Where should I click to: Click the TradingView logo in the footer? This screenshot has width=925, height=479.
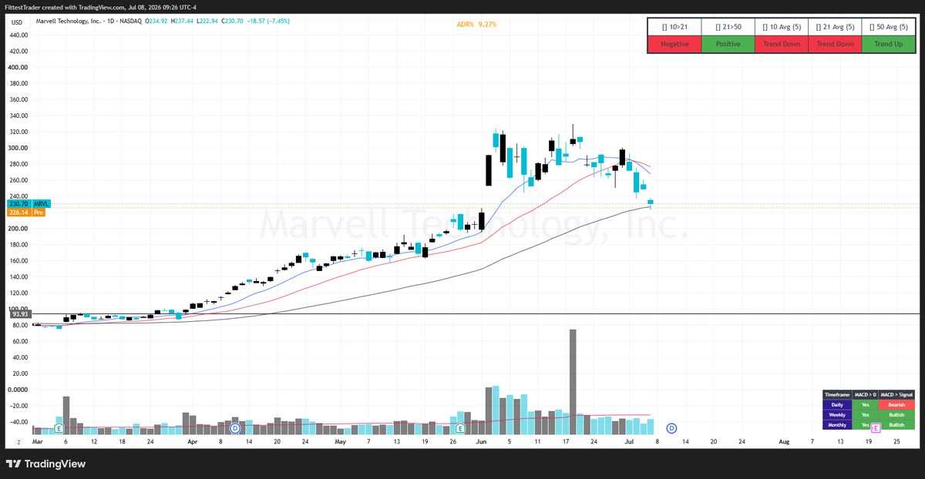click(x=45, y=464)
